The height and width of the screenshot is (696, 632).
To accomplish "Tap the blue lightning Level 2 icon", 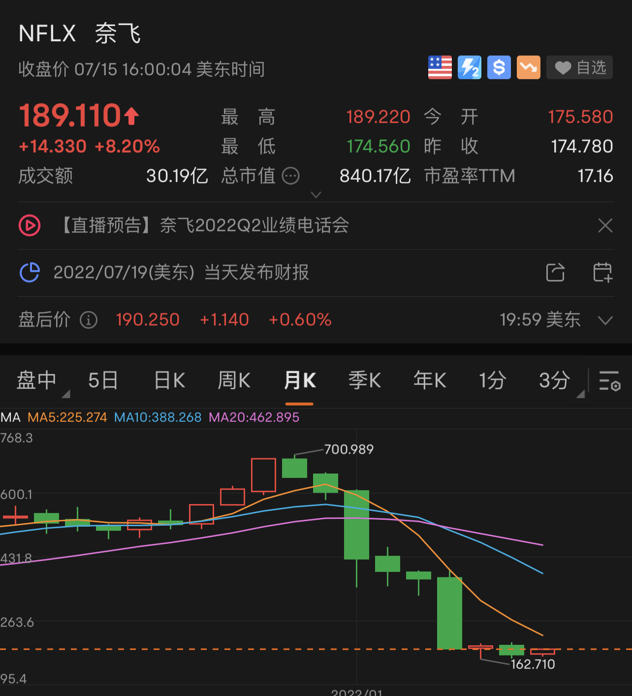I will [470, 67].
